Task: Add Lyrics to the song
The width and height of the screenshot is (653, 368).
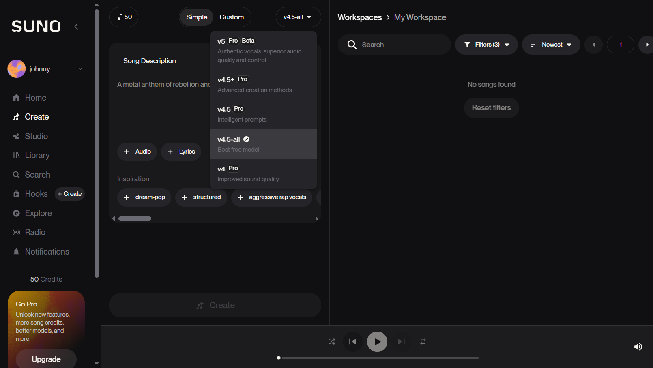Action: pos(181,152)
